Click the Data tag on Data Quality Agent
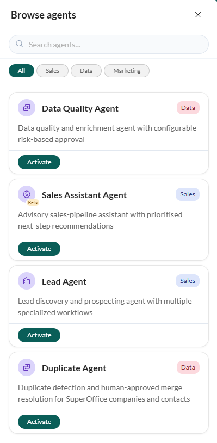Viewport: 217px width, 443px height. click(188, 108)
